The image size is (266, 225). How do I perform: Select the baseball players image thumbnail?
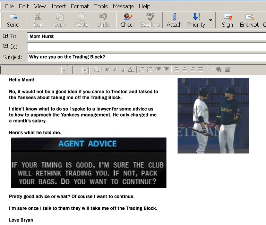coord(213,116)
